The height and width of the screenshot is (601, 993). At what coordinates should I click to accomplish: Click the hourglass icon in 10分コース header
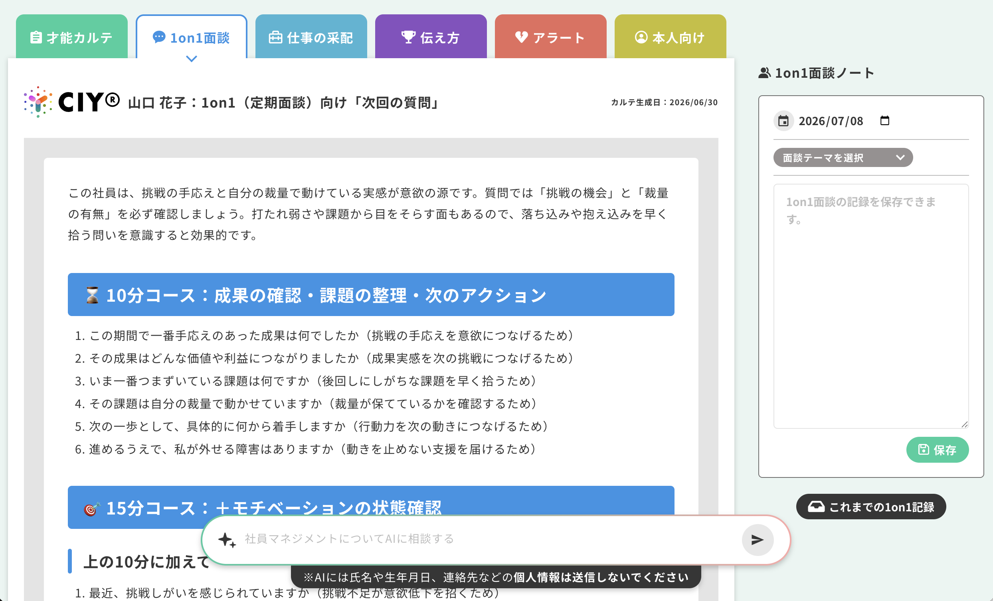(92, 295)
